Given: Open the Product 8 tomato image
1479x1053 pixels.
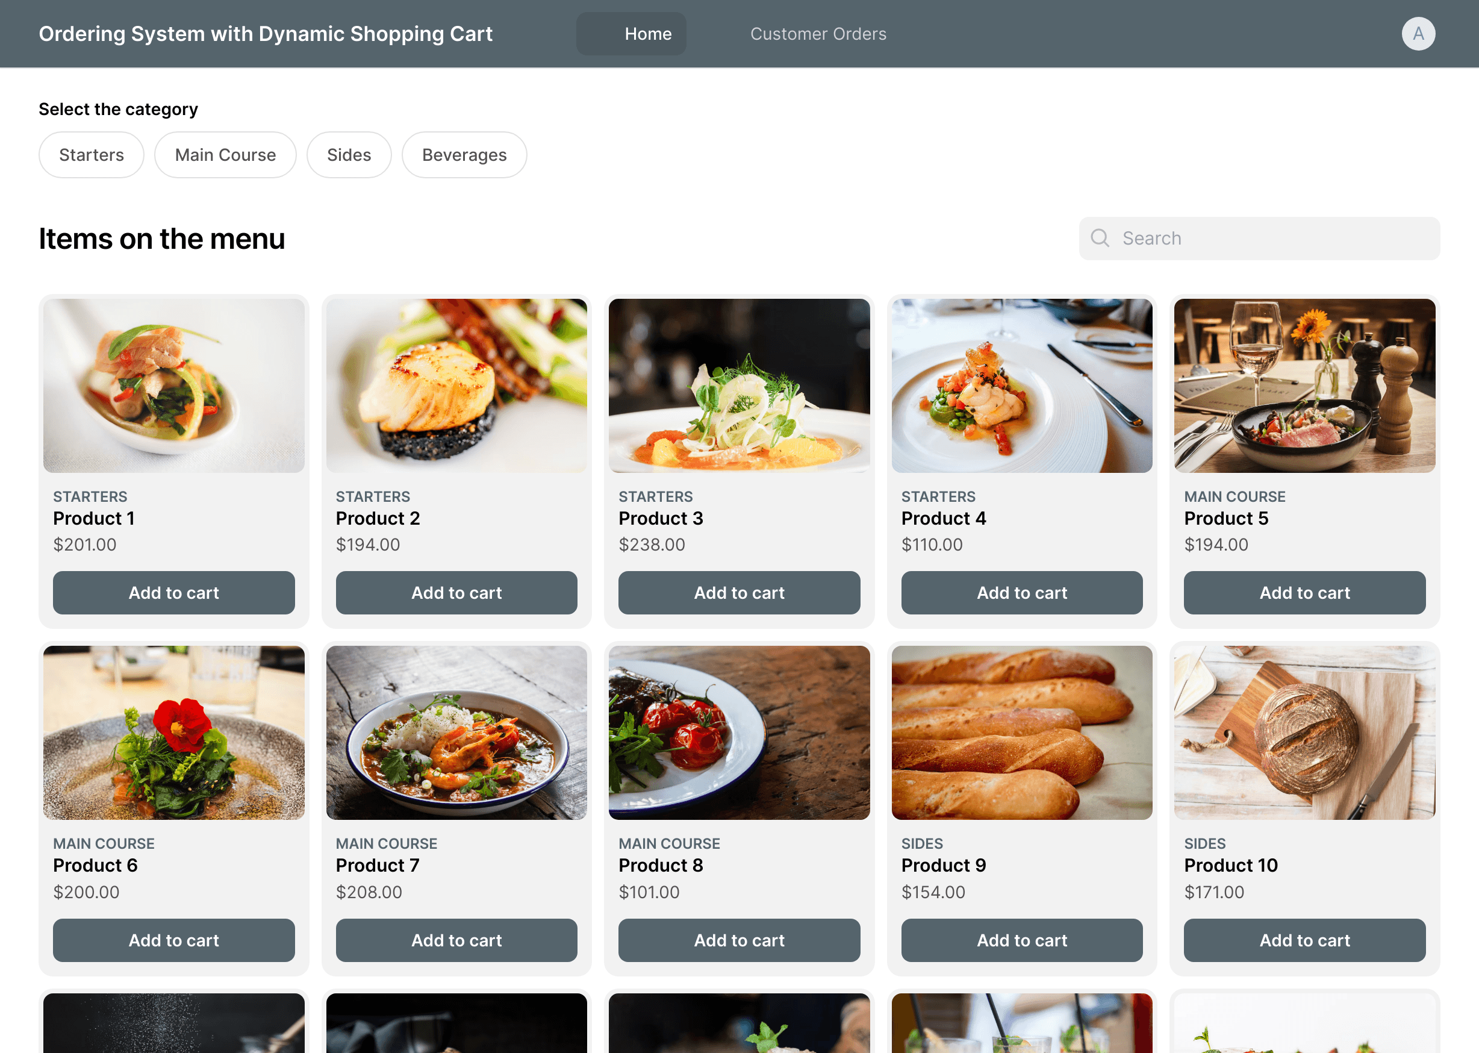Looking at the screenshot, I should (x=739, y=733).
